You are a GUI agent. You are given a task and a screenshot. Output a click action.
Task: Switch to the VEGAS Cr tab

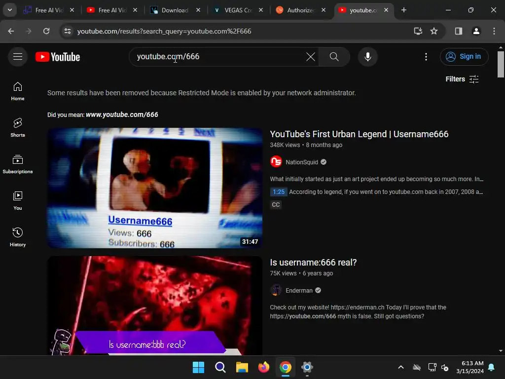(238, 10)
